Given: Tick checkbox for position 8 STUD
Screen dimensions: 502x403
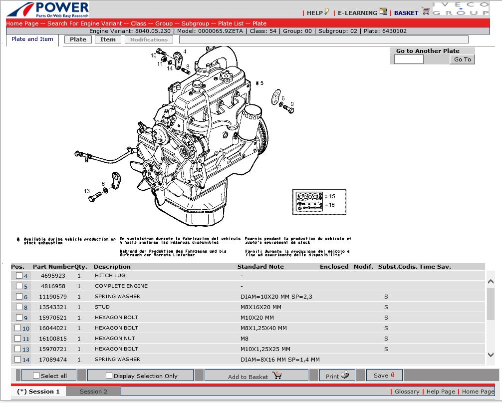Looking at the screenshot, I should [x=19, y=307].
